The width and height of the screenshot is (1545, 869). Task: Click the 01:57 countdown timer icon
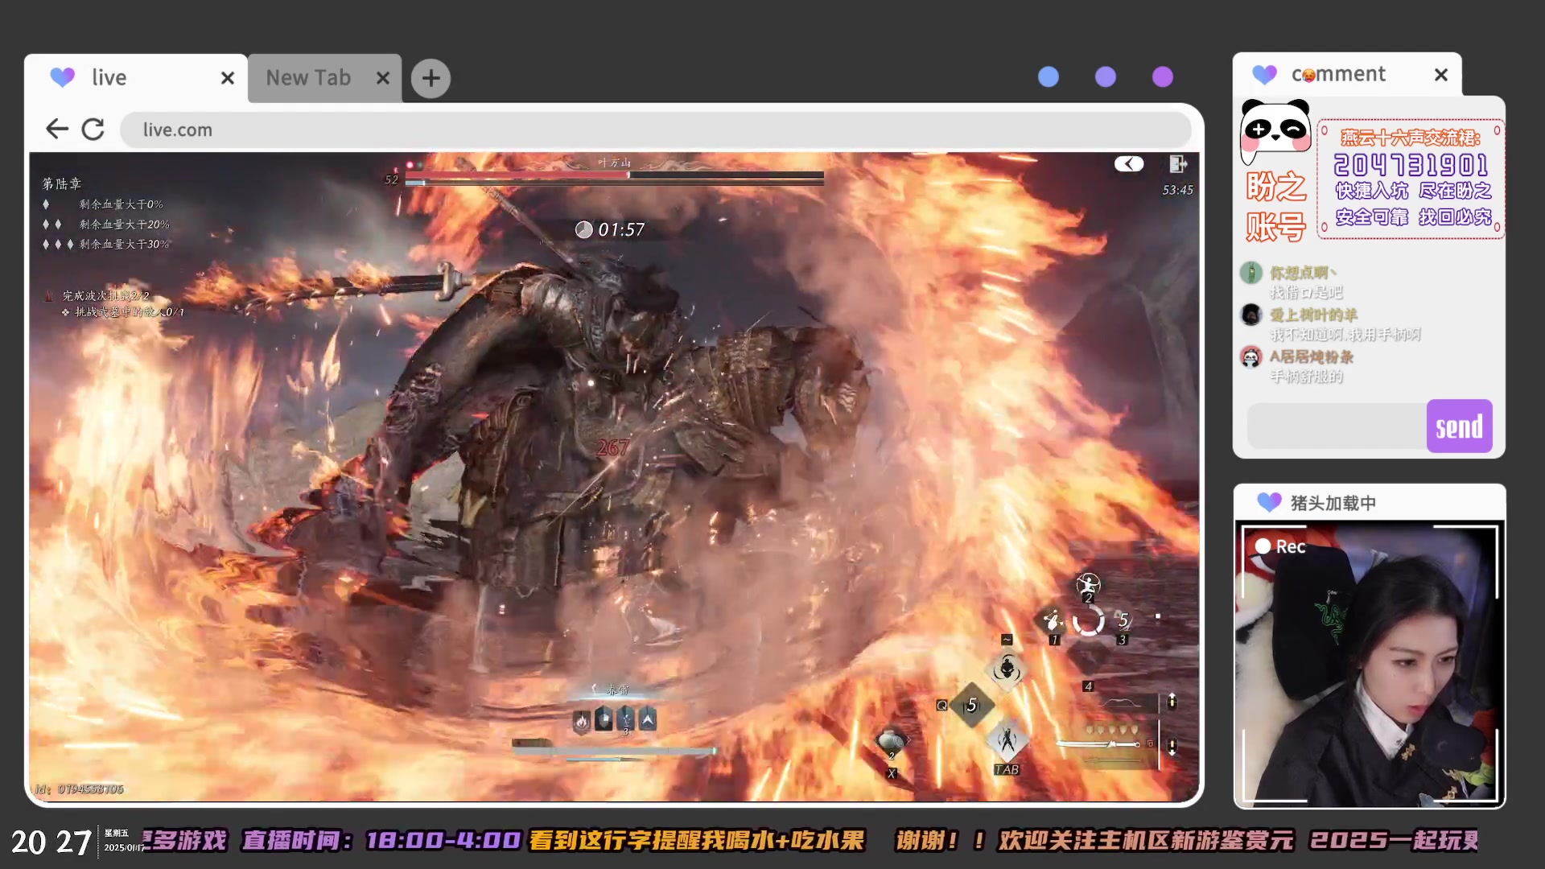(583, 229)
